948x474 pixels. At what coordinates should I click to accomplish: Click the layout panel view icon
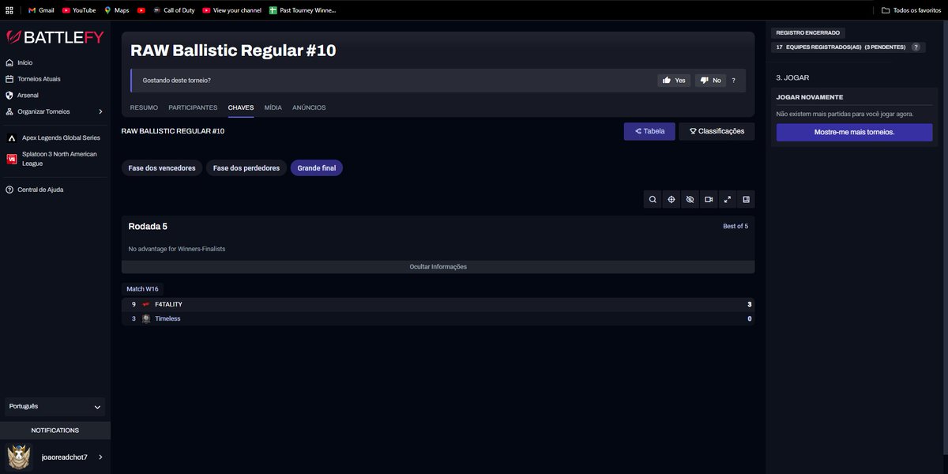746,199
